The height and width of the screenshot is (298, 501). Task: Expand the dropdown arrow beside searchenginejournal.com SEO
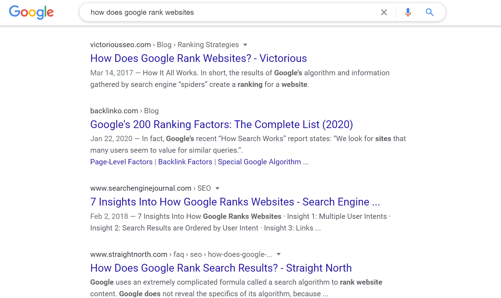coord(217,188)
